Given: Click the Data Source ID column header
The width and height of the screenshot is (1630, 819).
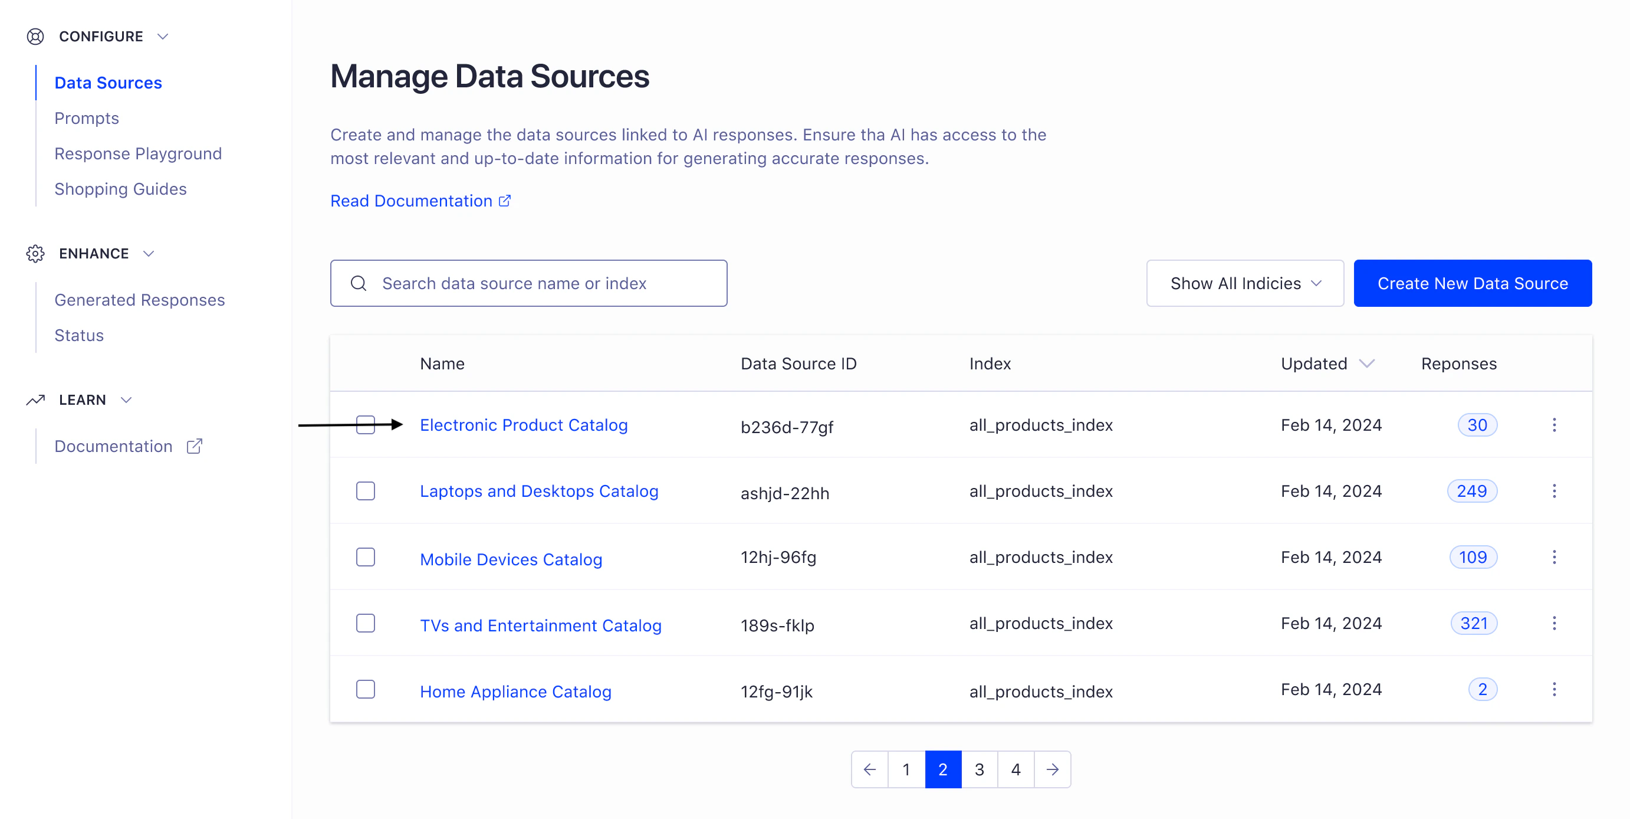Looking at the screenshot, I should click(x=798, y=363).
